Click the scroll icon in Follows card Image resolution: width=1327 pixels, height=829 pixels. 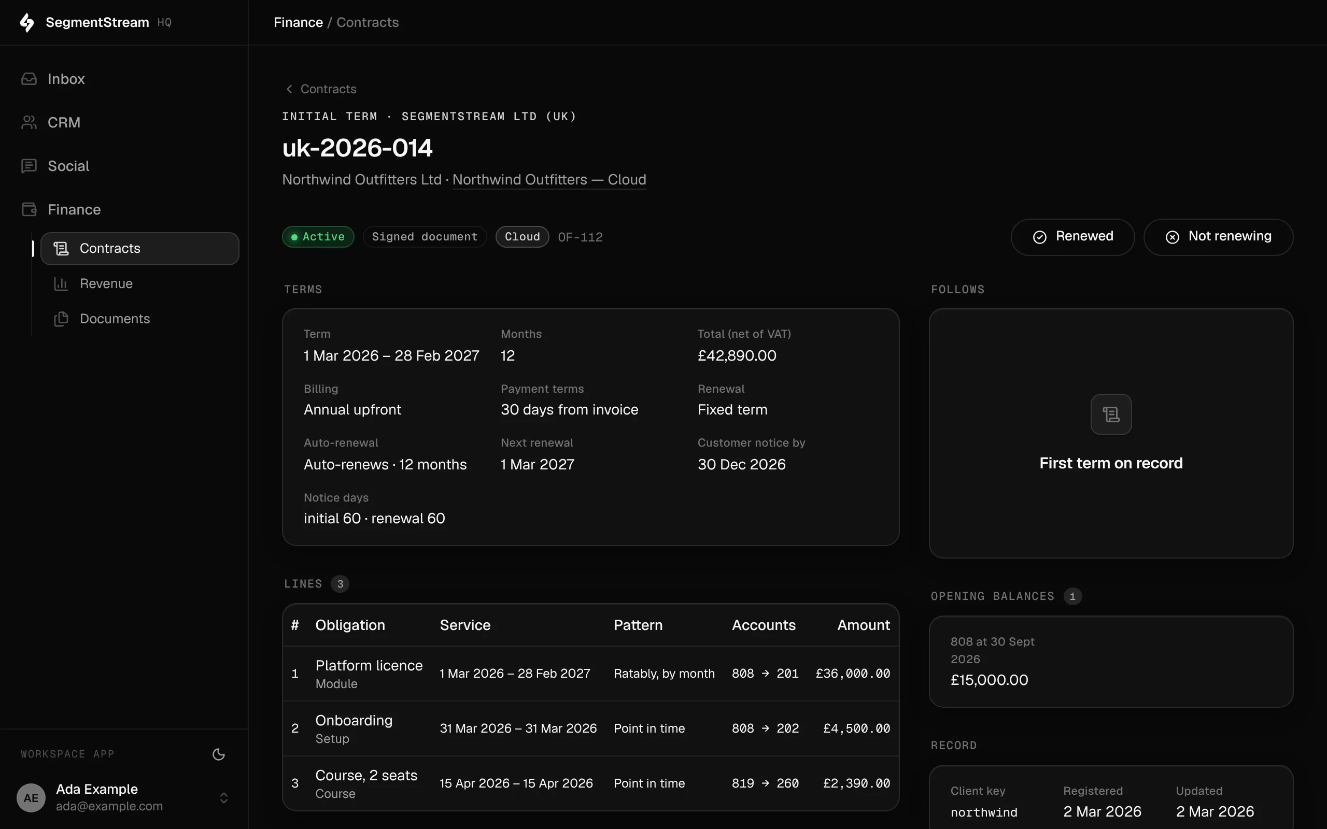pos(1111,414)
